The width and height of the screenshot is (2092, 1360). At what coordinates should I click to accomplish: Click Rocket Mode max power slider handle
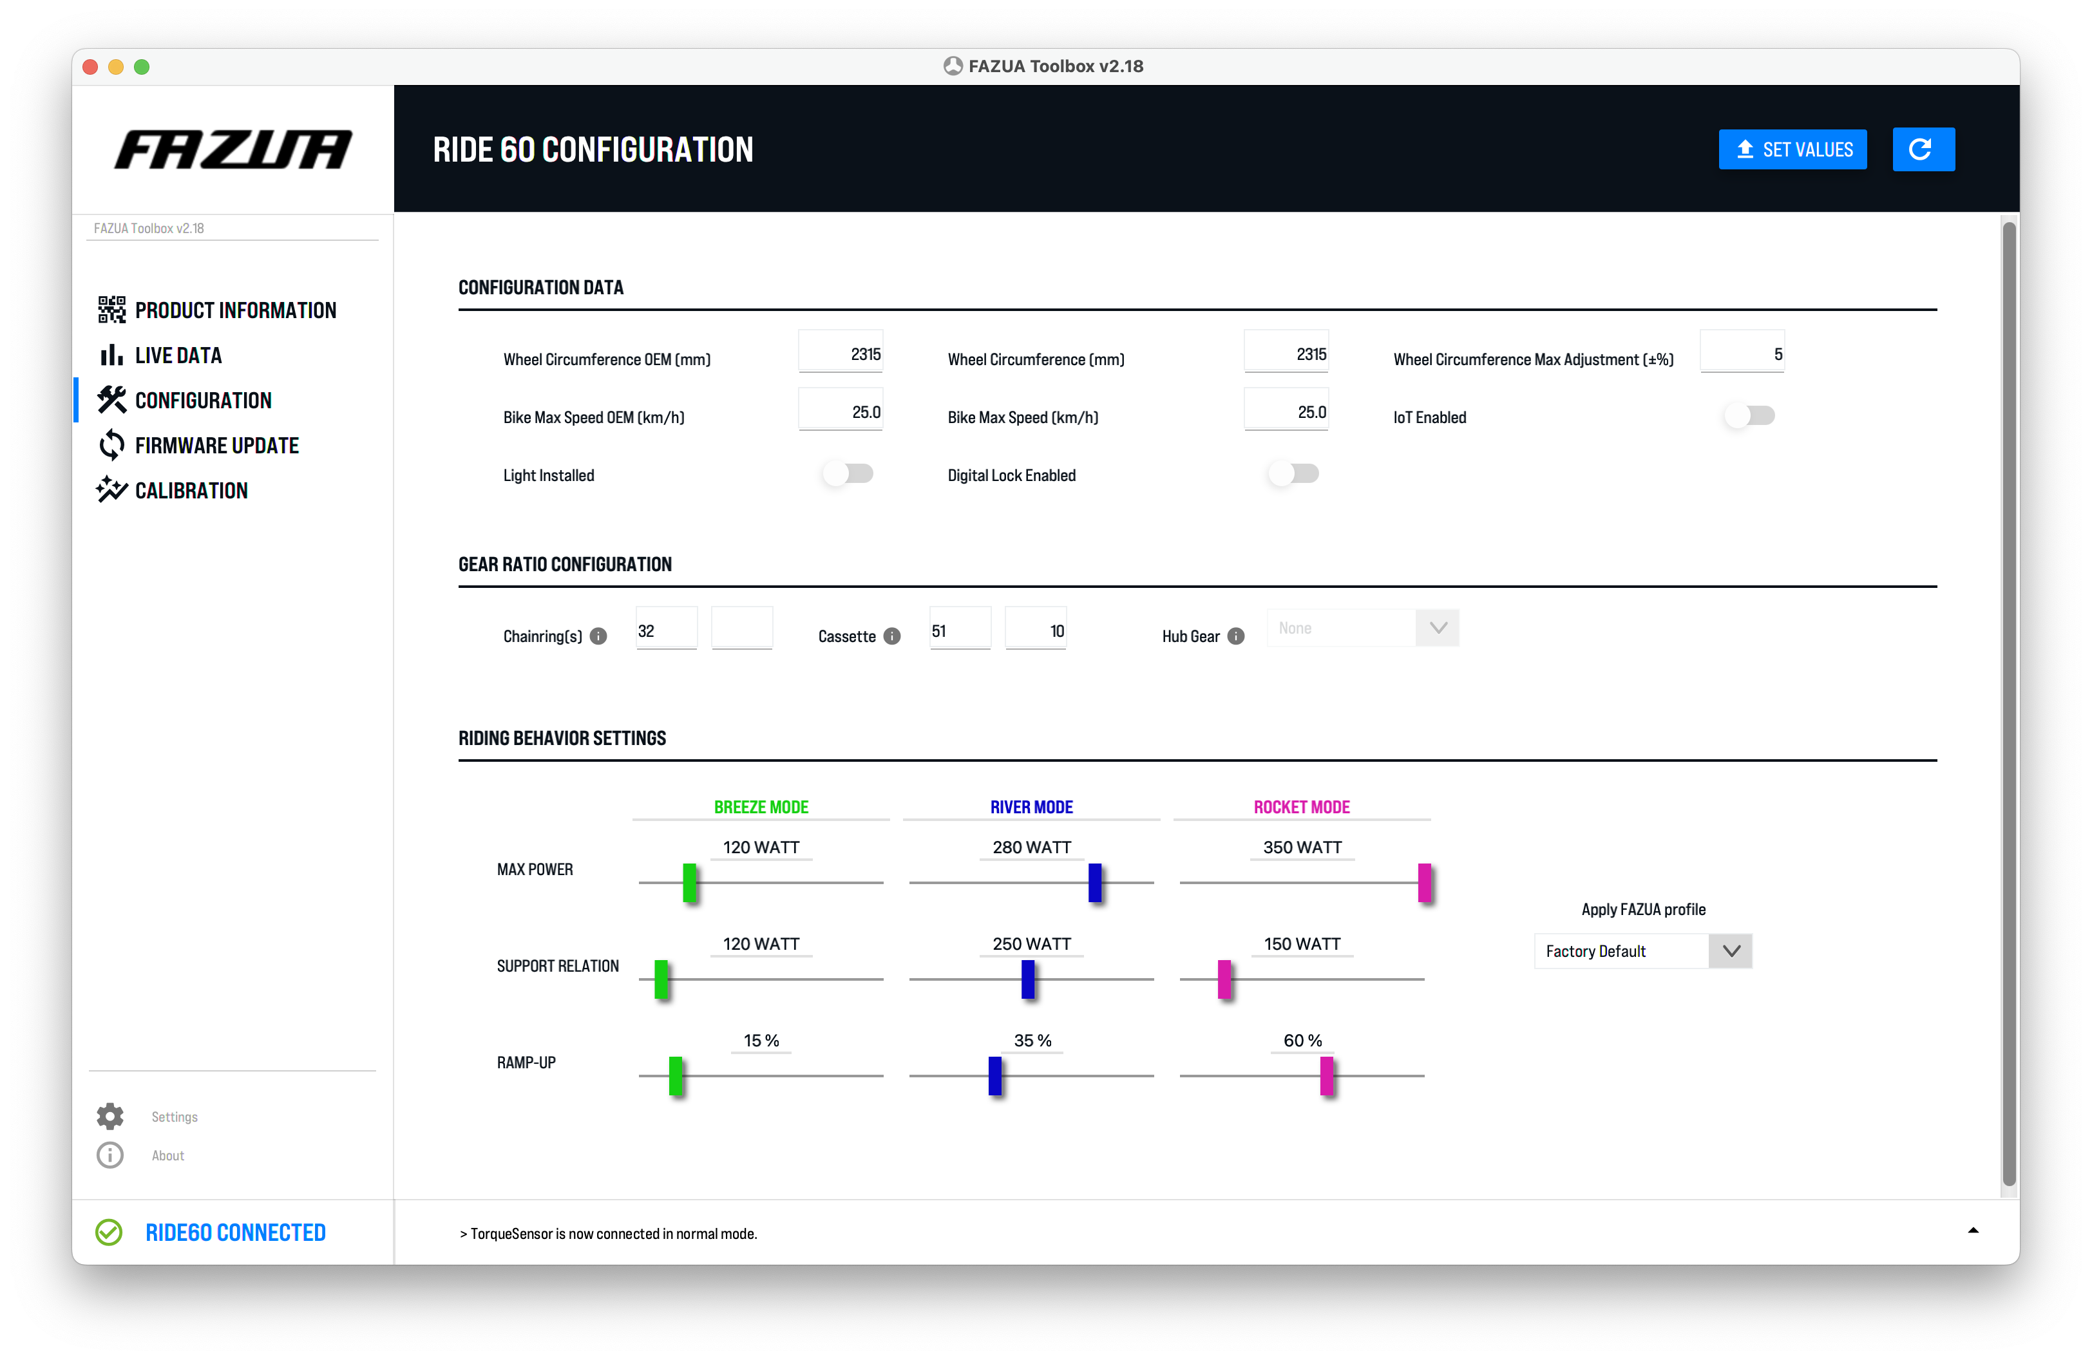click(1425, 883)
